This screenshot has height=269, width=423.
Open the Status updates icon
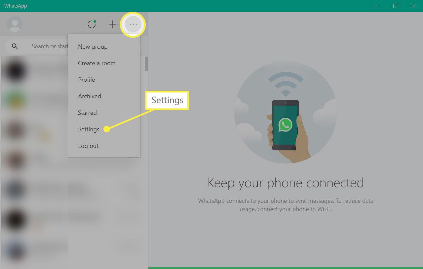92,24
